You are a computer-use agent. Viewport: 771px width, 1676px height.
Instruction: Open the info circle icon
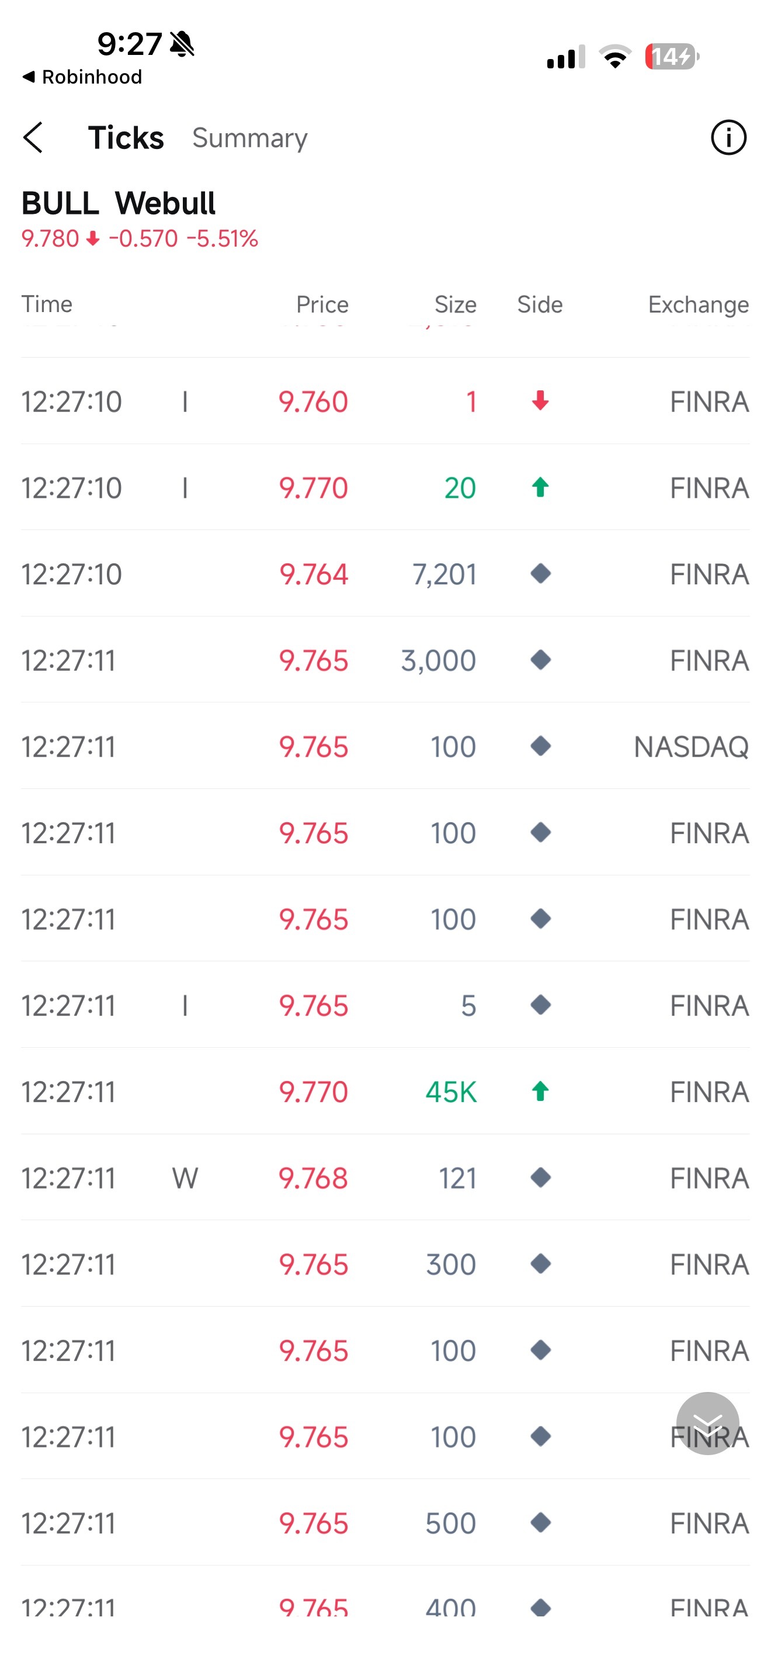tap(728, 138)
